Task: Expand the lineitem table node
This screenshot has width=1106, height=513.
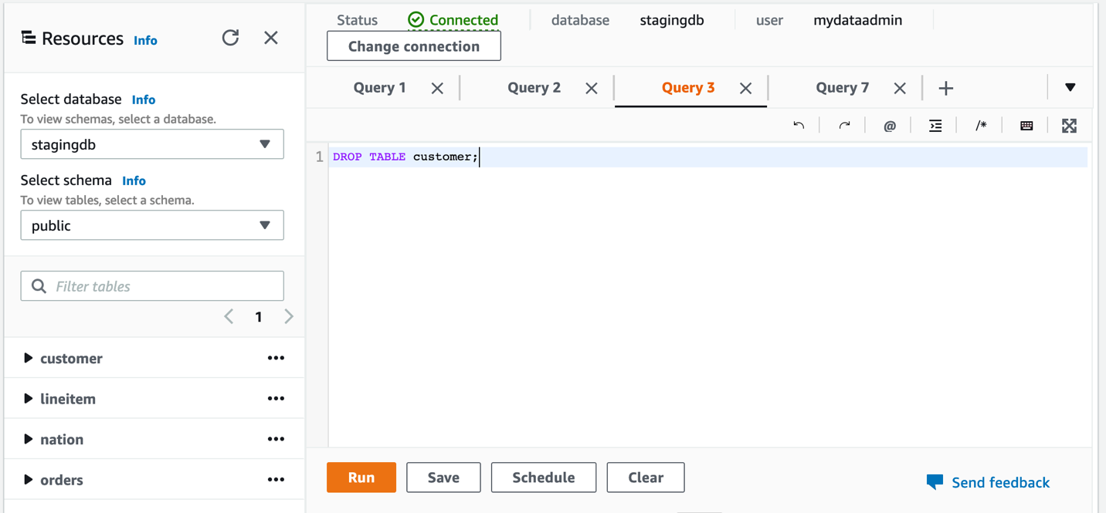Action: [29, 399]
